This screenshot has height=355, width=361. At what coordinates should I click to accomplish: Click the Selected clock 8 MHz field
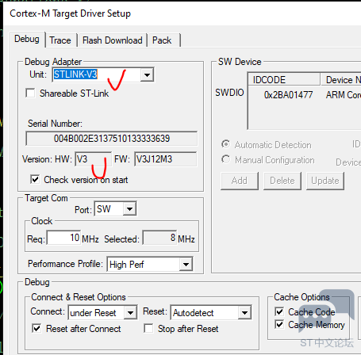(x=159, y=238)
